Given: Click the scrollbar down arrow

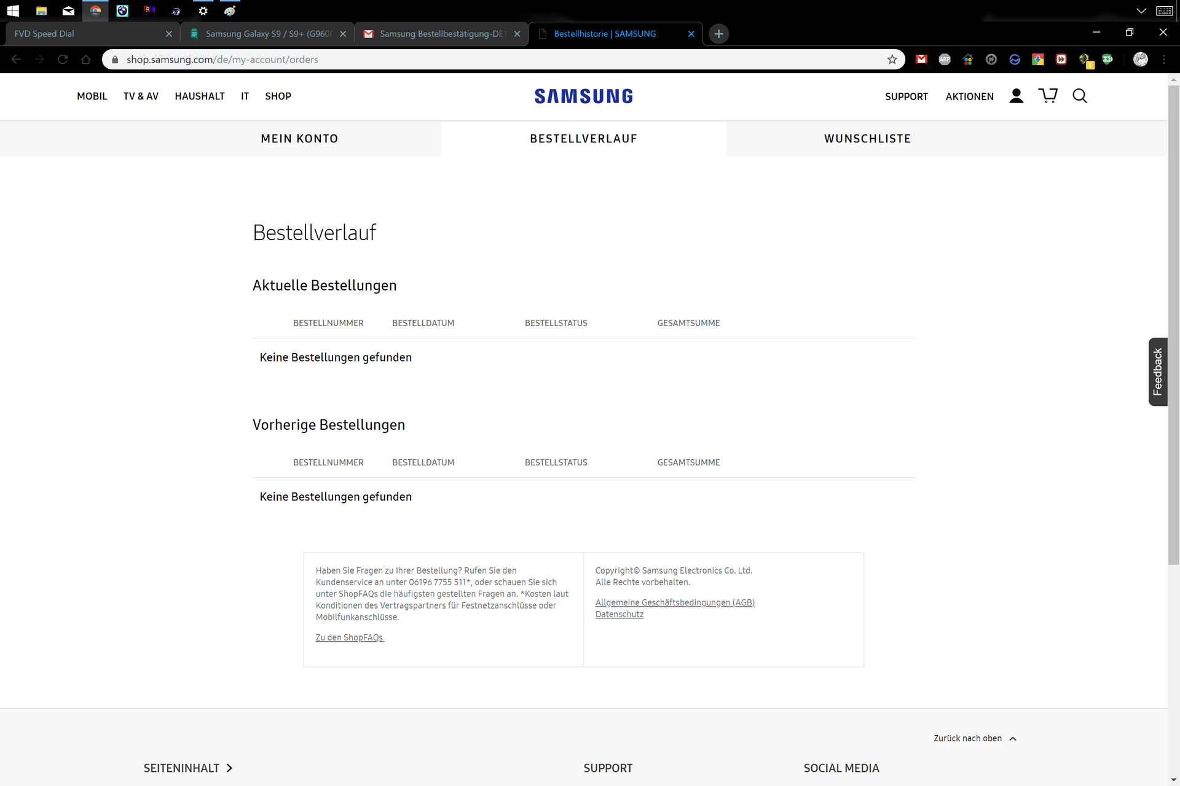Looking at the screenshot, I should pyautogui.click(x=1173, y=780).
